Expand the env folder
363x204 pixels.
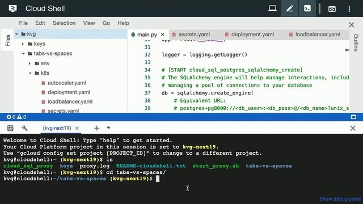click(x=29, y=63)
